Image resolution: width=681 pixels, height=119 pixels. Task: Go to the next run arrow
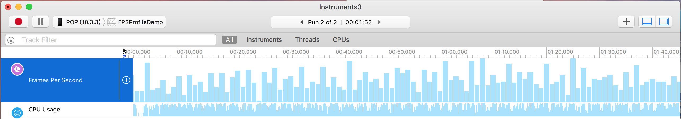[379, 22]
